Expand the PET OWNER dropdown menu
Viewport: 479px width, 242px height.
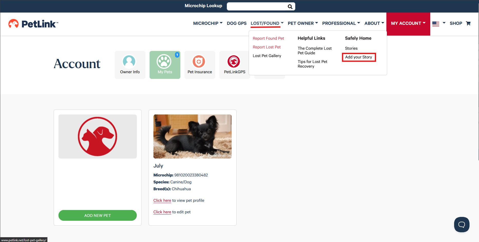[x=303, y=23]
